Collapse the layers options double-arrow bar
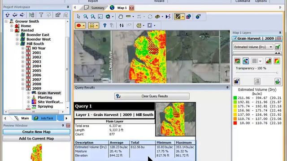The height and width of the screenshot is (161, 287). tap(257, 53)
